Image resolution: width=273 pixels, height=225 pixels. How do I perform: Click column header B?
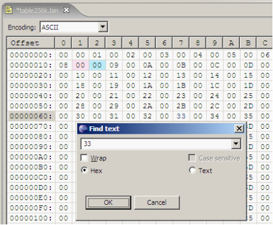[248, 43]
